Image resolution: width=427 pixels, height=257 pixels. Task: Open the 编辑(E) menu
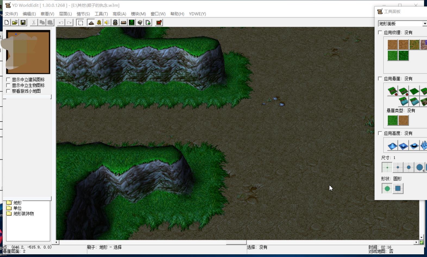pyautogui.click(x=29, y=14)
